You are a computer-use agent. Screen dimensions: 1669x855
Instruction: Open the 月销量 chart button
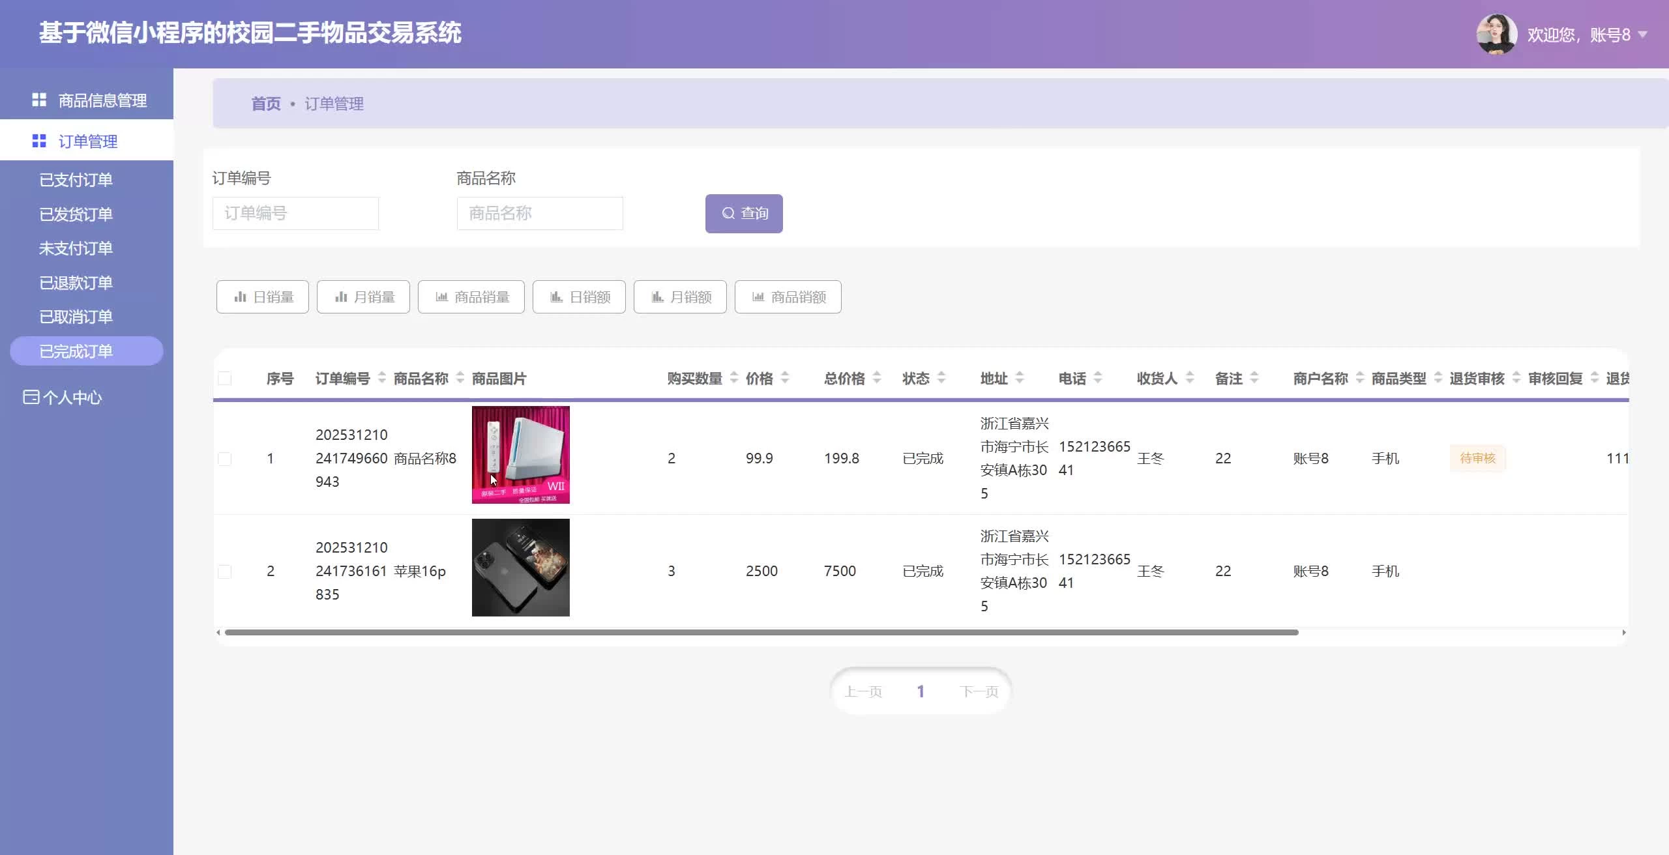coord(363,297)
